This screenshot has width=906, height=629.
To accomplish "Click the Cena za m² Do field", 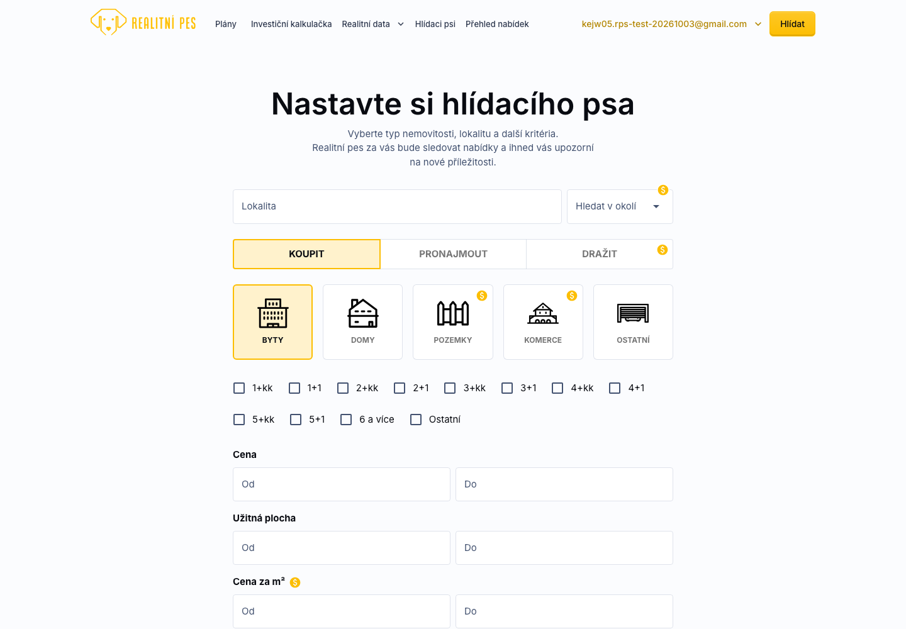I will tap(564, 611).
